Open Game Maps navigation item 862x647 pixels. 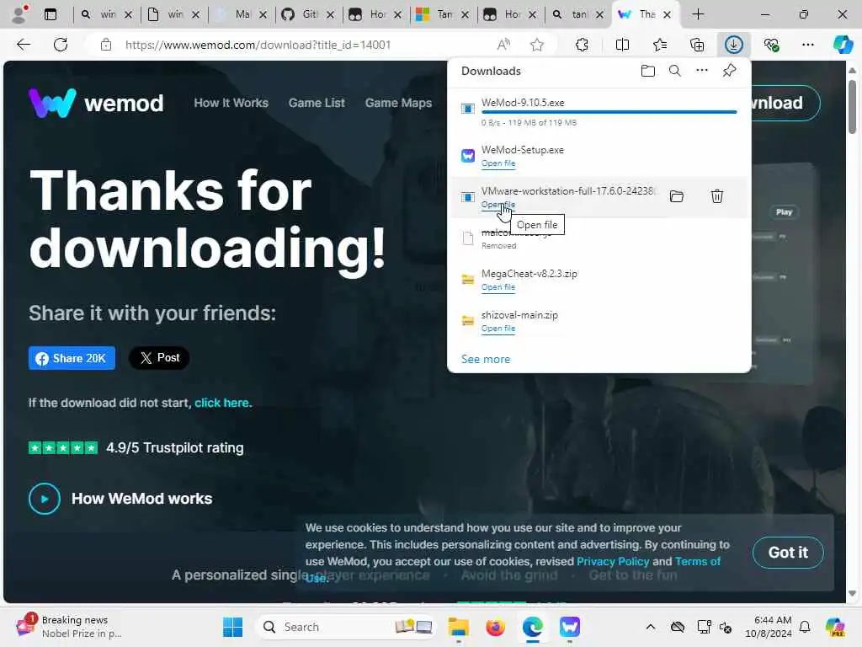tap(398, 103)
